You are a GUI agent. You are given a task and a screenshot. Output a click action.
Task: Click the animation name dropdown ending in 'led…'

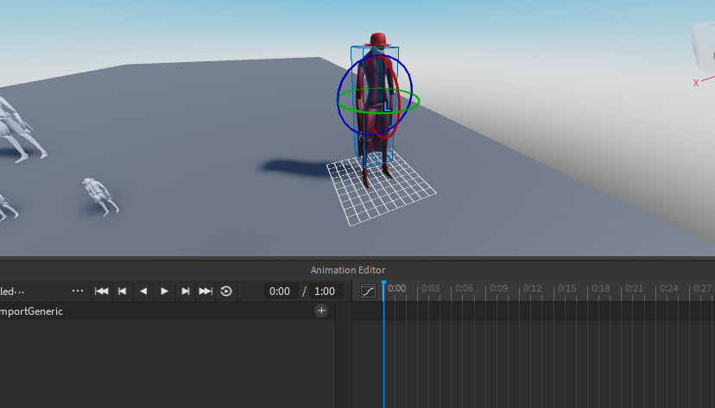(12, 292)
